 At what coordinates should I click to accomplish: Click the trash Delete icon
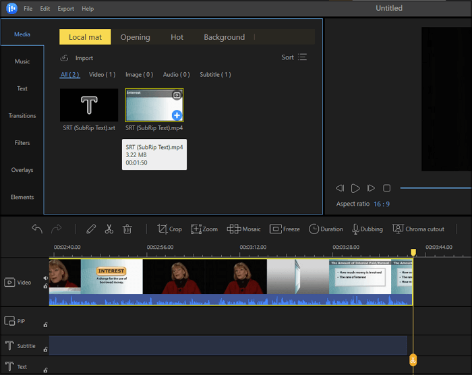(x=127, y=229)
